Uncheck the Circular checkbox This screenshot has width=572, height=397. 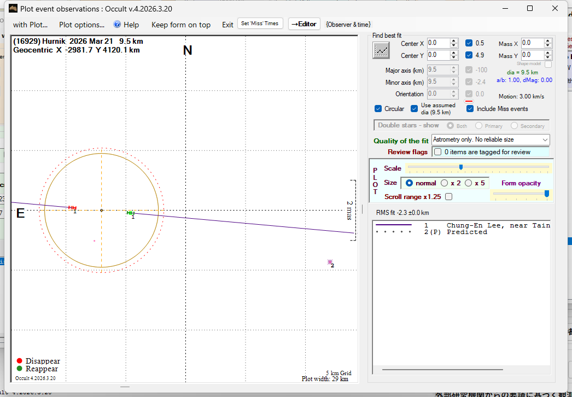tap(378, 109)
